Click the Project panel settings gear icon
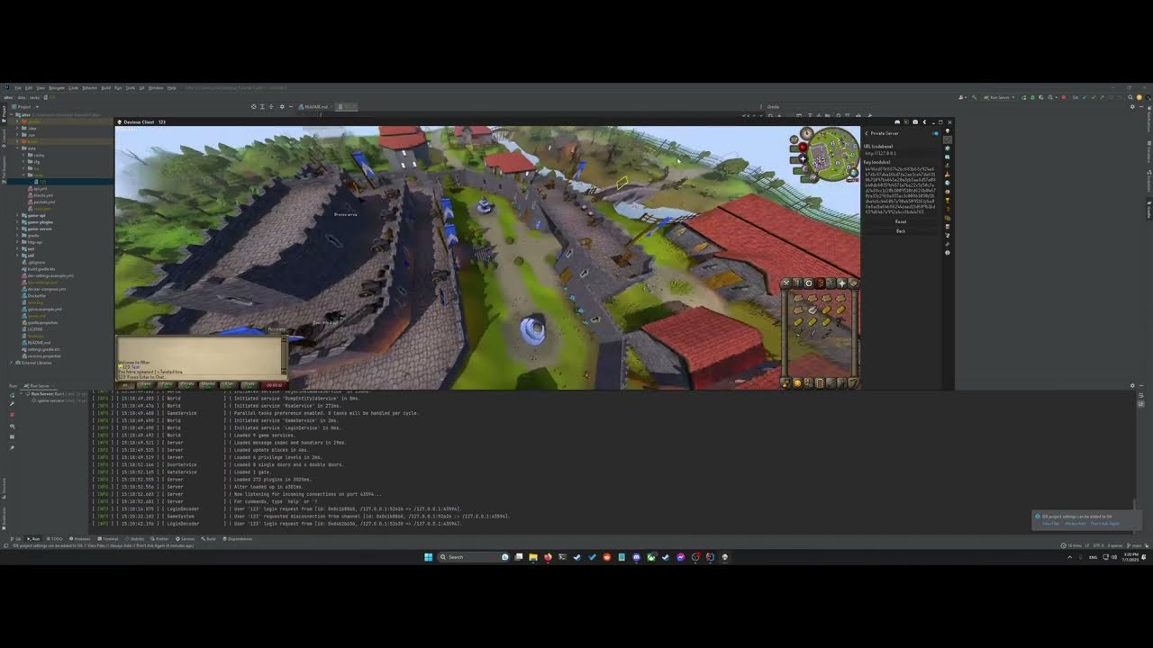Screen dimensions: 1153x648 pyautogui.click(x=282, y=106)
